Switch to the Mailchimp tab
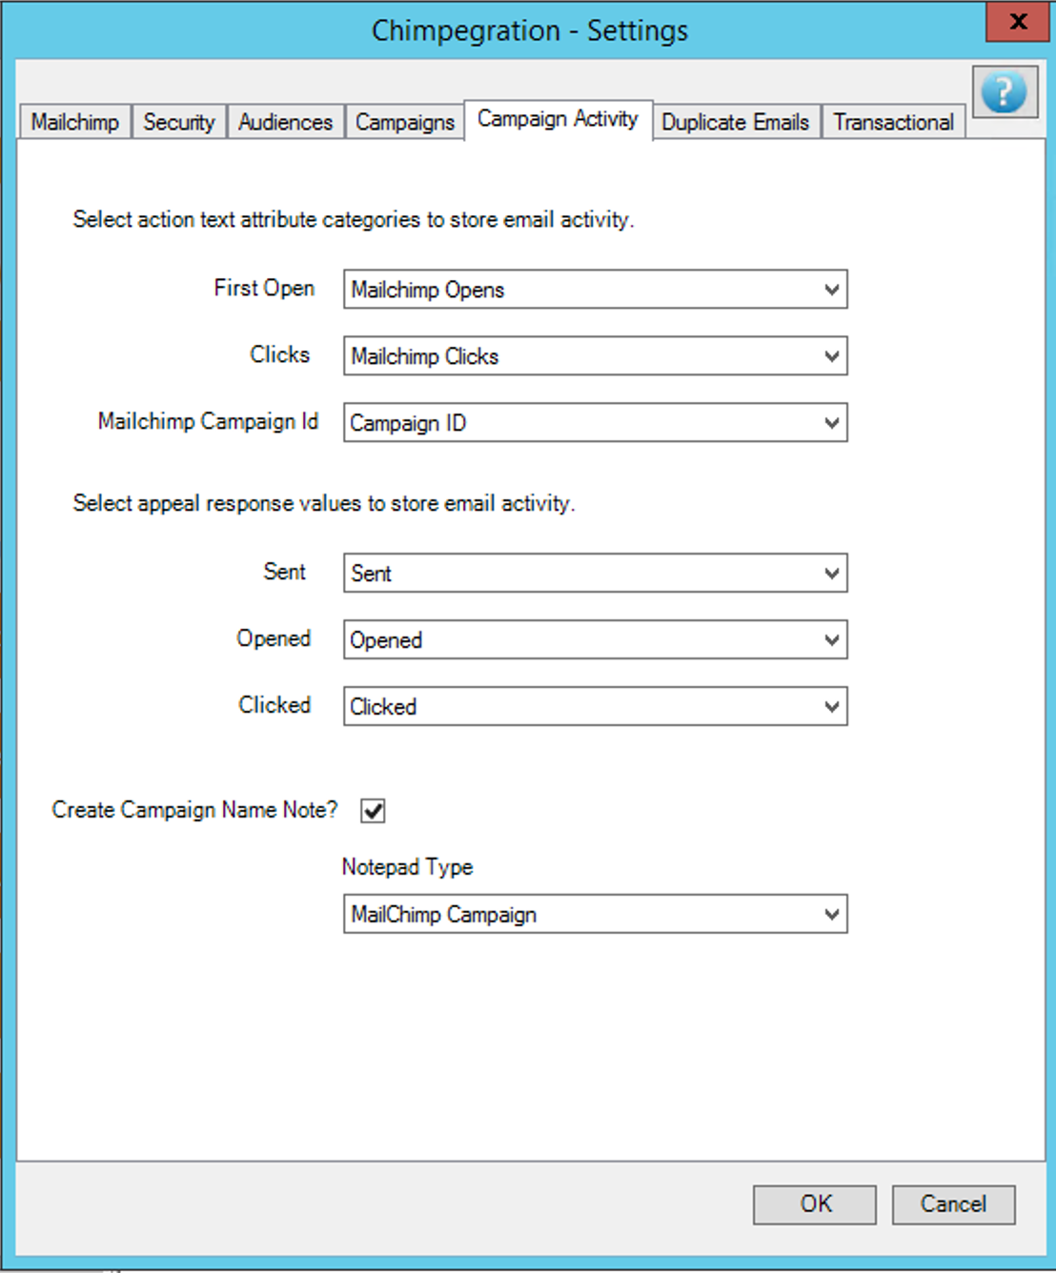This screenshot has height=1273, width=1056. 74,122
